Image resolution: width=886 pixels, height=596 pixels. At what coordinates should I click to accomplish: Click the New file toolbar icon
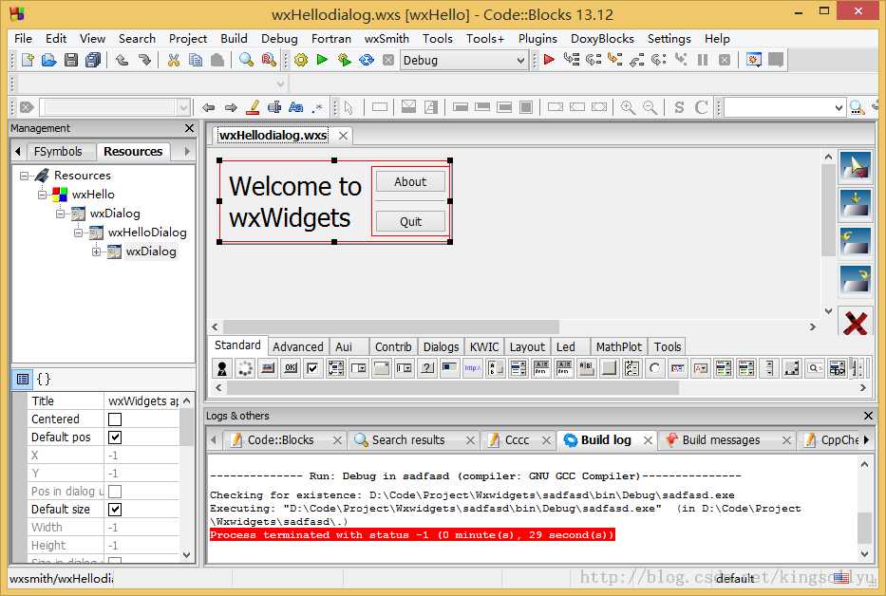(28, 60)
